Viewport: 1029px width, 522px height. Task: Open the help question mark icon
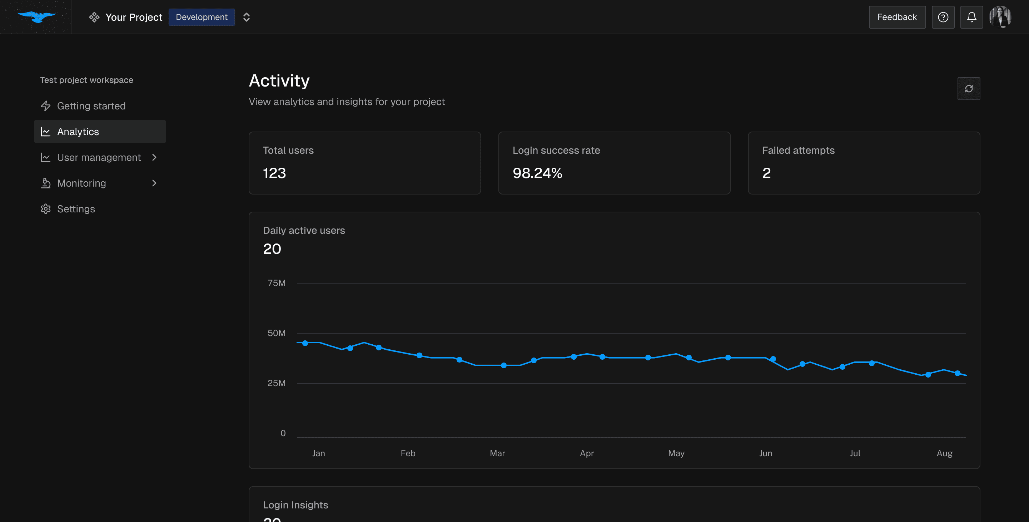tap(943, 17)
